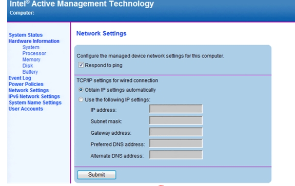This screenshot has width=295, height=186.
Task: Click the Computer: label in header
Action: pos(22,13)
